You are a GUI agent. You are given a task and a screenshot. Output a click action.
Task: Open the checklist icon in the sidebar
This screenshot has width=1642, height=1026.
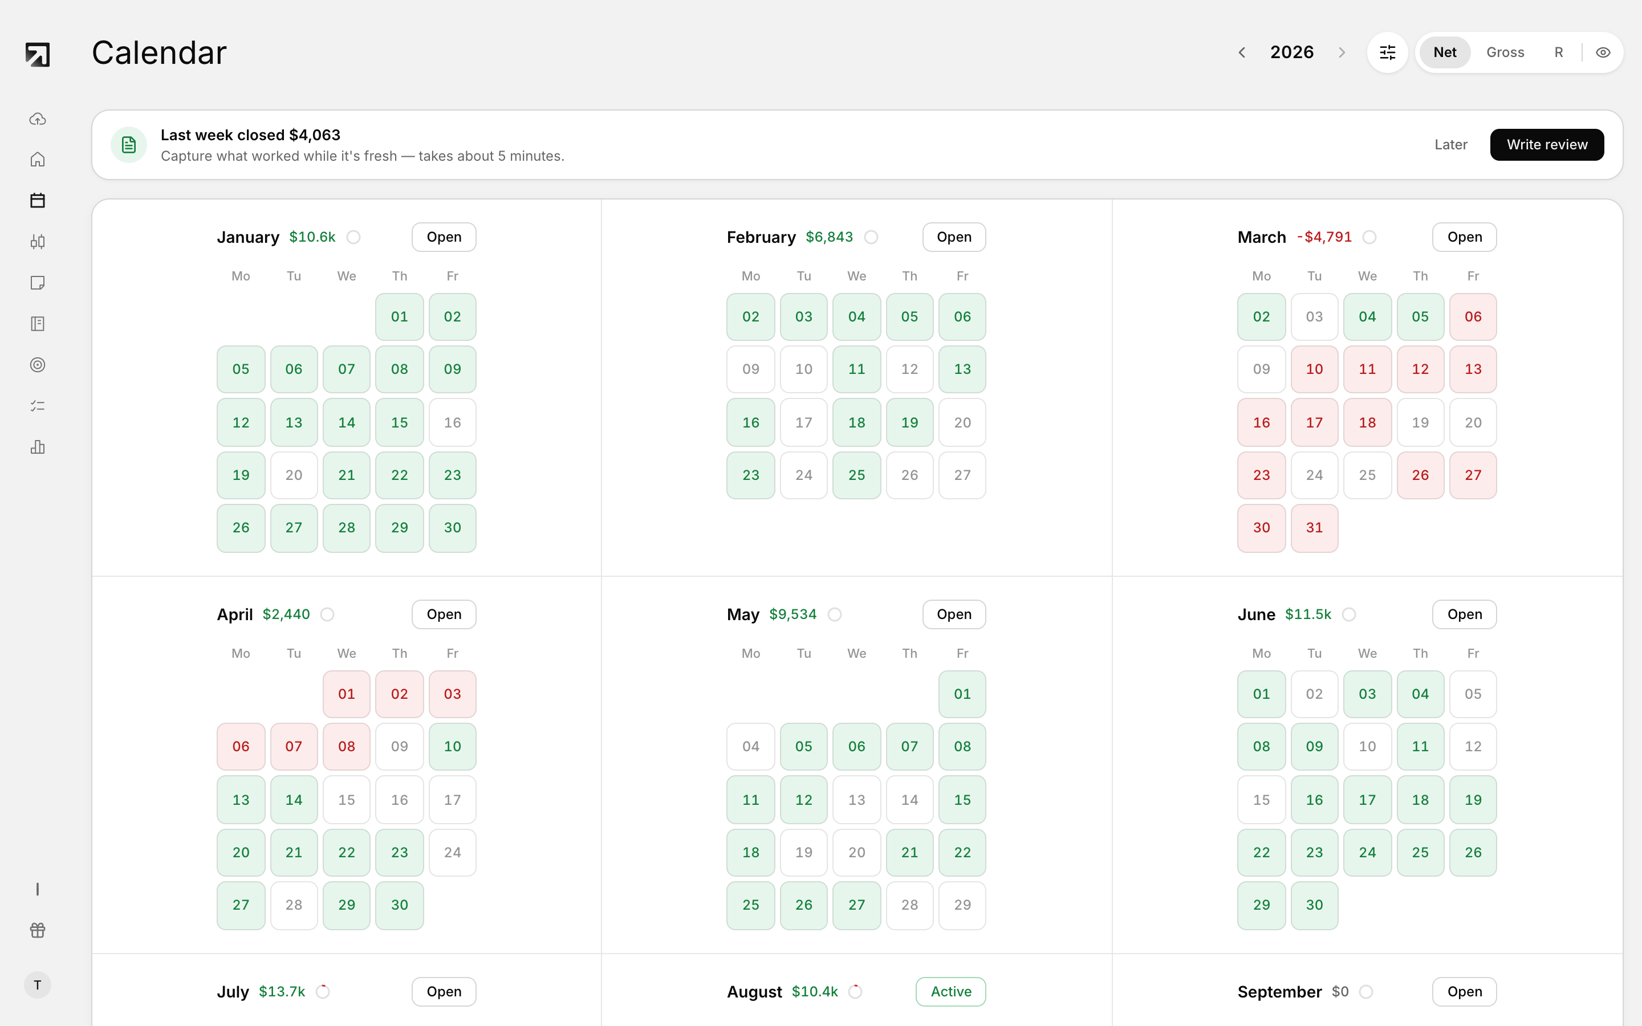pos(37,406)
